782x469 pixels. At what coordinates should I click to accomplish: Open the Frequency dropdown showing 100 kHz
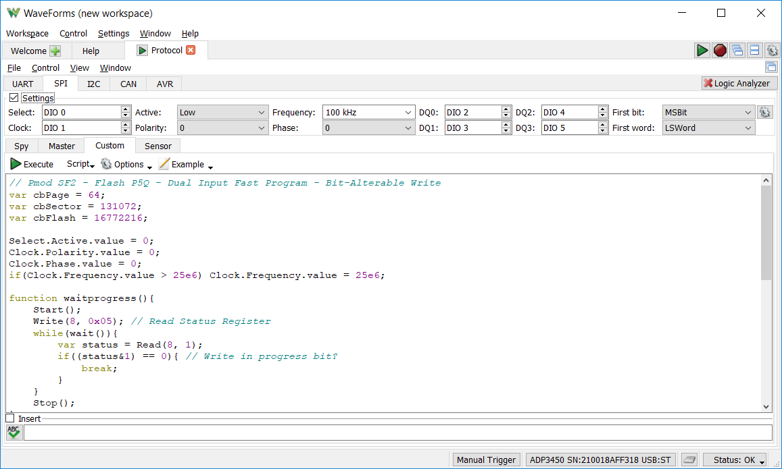click(x=368, y=113)
